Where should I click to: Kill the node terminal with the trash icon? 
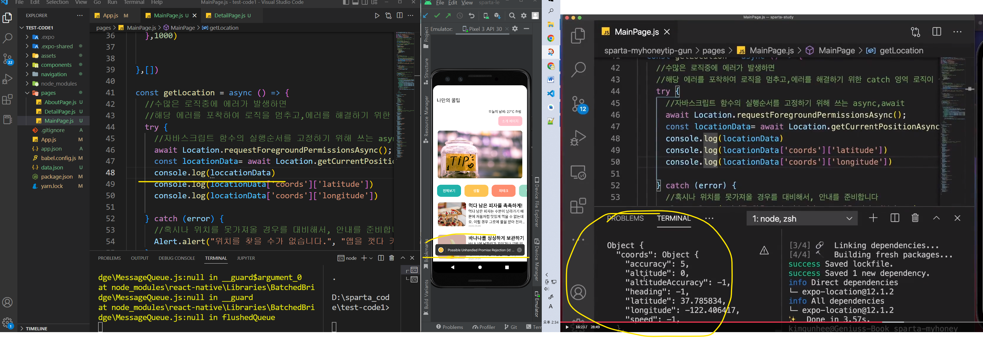tap(391, 258)
